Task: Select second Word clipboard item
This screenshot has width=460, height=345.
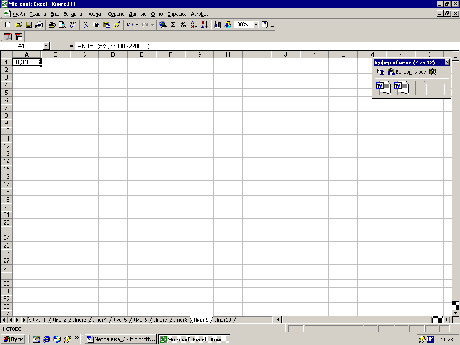Action: coord(401,88)
